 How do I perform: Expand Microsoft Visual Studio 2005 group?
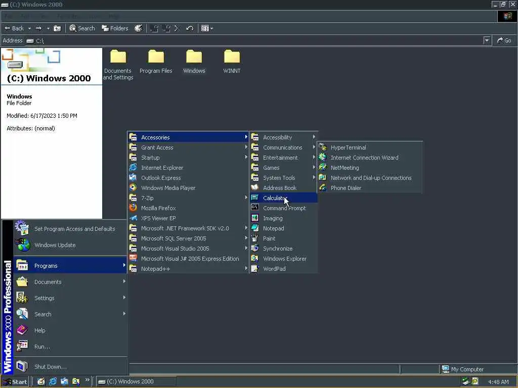coord(188,249)
